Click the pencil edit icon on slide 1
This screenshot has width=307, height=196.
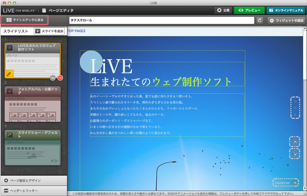click(x=9, y=74)
